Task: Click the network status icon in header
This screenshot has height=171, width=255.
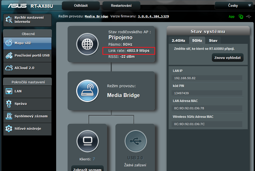Action: 241,17
